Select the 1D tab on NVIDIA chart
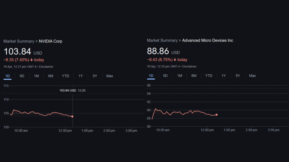 coord(7,76)
